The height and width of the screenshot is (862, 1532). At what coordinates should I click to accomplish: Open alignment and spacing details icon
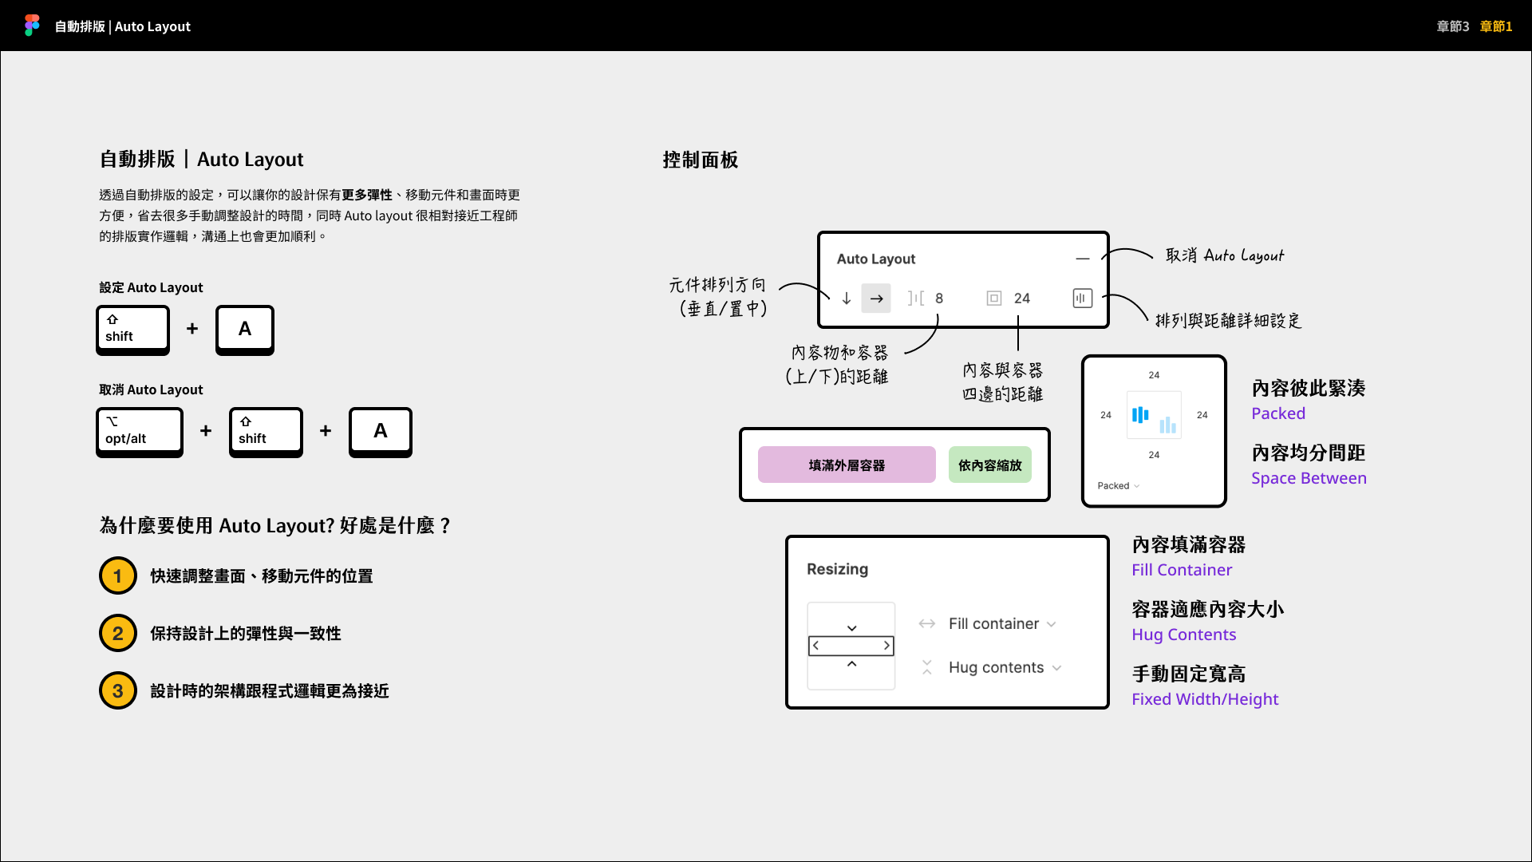1082,299
